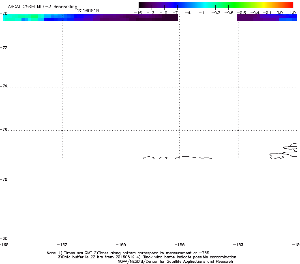
Task: Click the color bar tick label -0.7
Action: pos(216,13)
